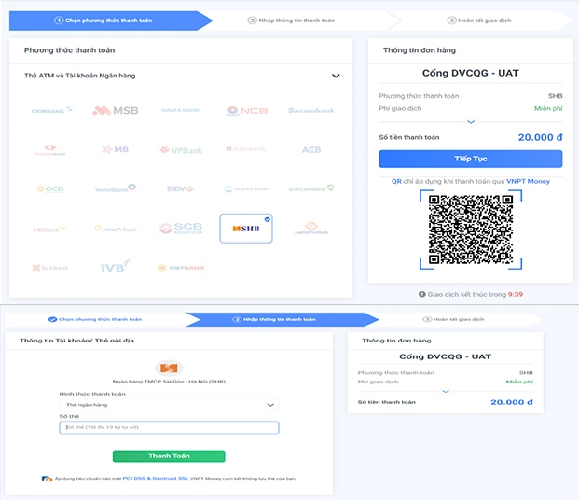Click the 9:39 countdown timer

coord(516,294)
